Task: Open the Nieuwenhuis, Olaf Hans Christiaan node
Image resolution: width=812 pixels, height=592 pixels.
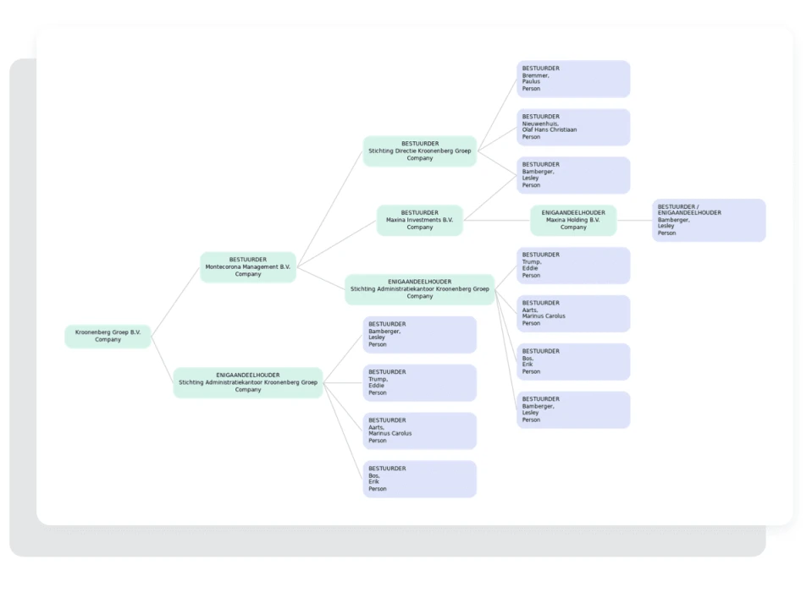Action: pyautogui.click(x=573, y=127)
